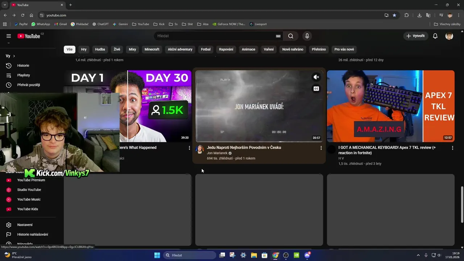Image resolution: width=464 pixels, height=261 pixels.
Task: Open the Alza bookmarks folder
Action: click(203, 24)
